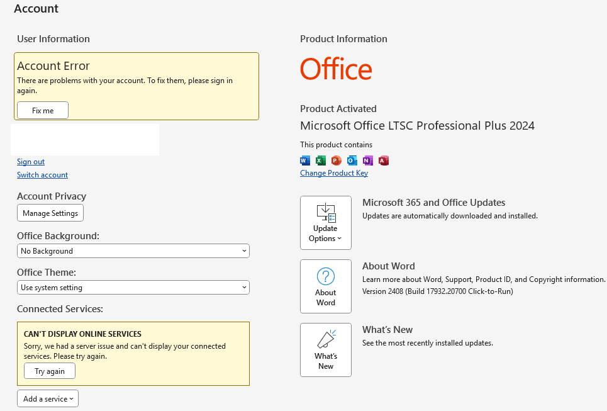Click the Switch account link
Screen dimensions: 607x411
[x=42, y=175]
